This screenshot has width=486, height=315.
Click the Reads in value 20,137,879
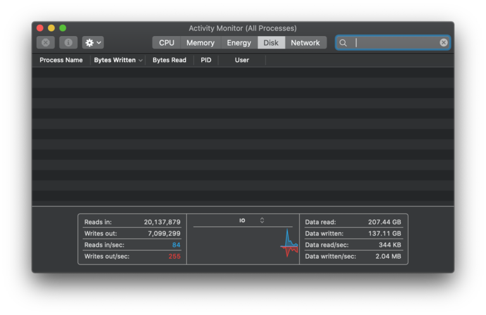point(162,222)
